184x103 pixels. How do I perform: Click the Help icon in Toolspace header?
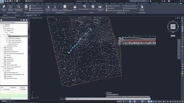(26, 20)
